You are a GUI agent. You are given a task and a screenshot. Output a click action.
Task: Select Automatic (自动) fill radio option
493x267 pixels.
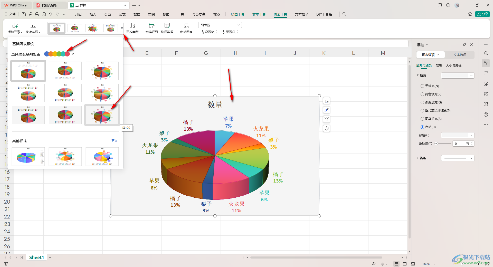tap(422, 127)
